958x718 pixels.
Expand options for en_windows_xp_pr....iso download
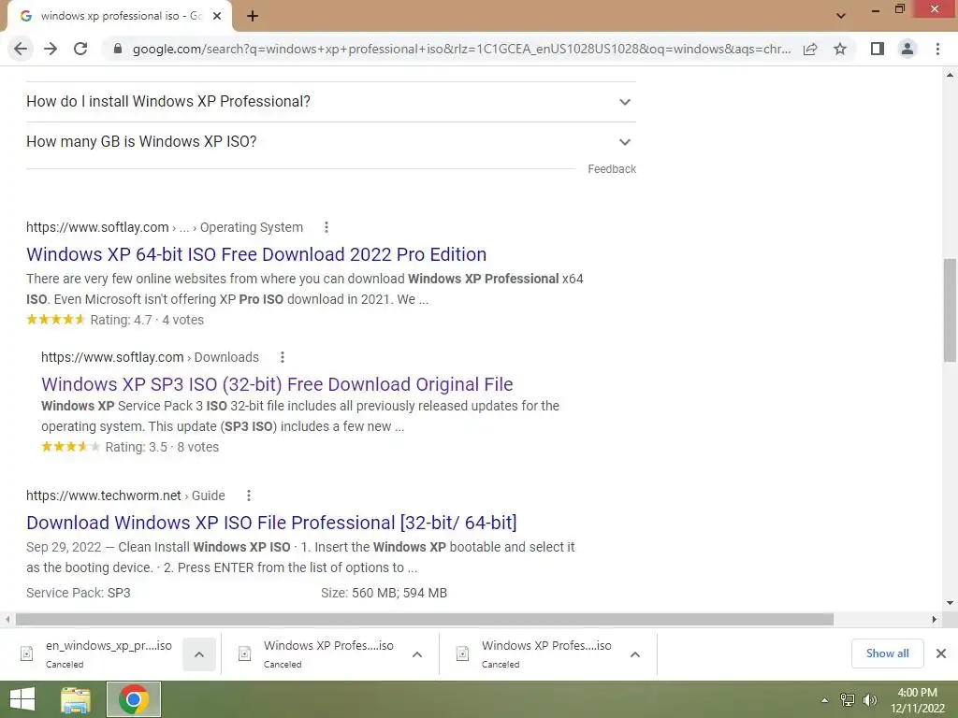199,653
